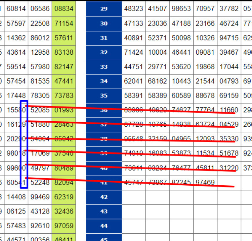Click the cell showing 09081
Image resolution: width=252 pixels, height=241 pixels.
click(205, 52)
